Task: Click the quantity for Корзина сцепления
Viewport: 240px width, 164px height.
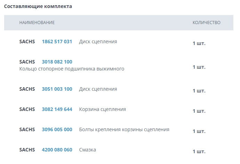Action: (199, 111)
